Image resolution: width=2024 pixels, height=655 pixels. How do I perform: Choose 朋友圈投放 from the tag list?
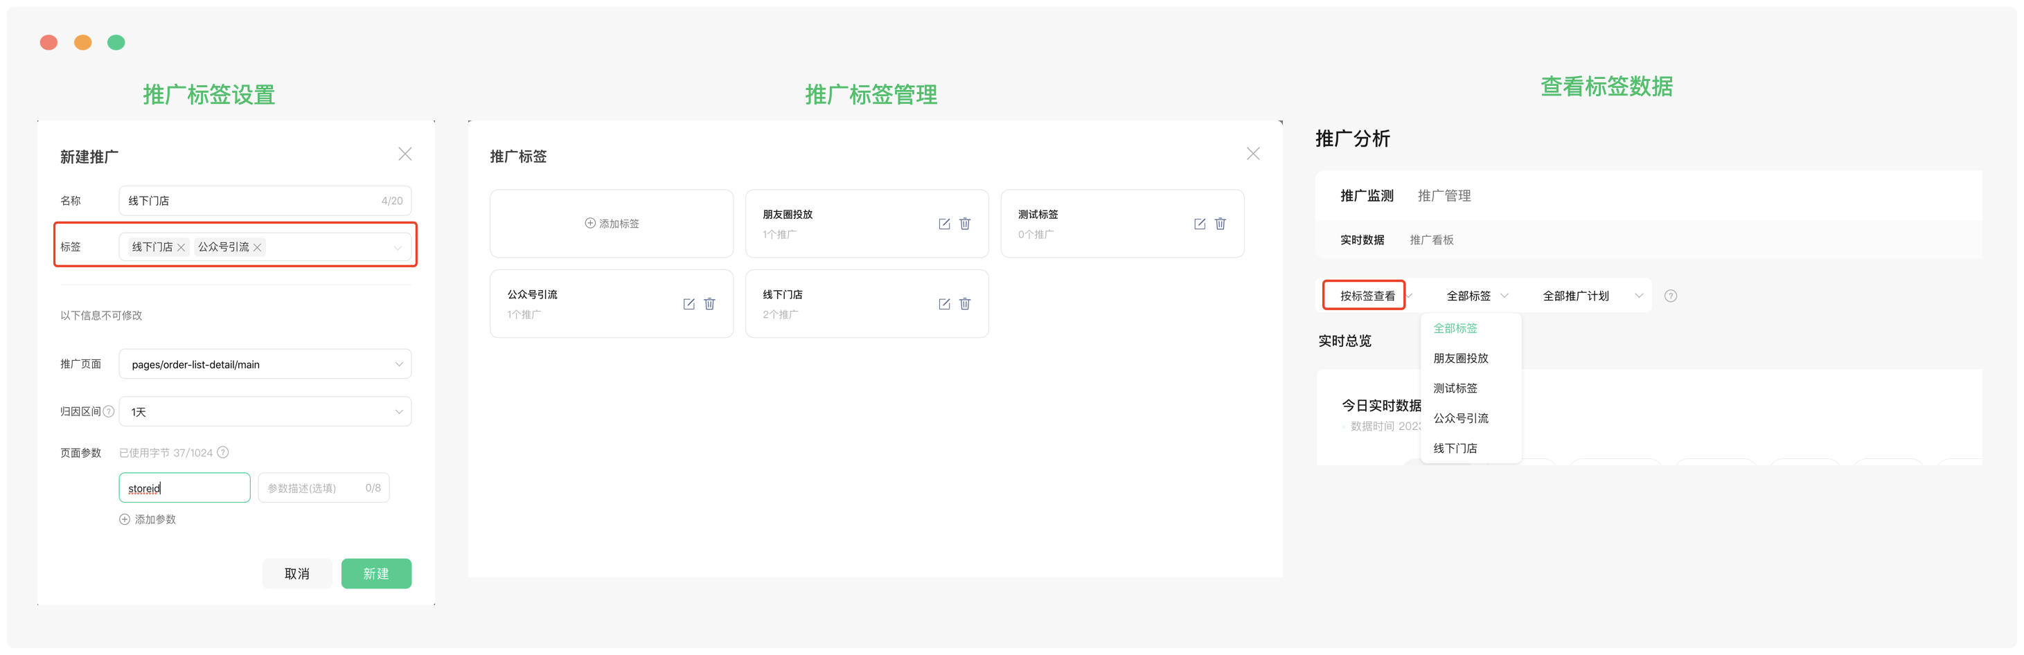1461,358
